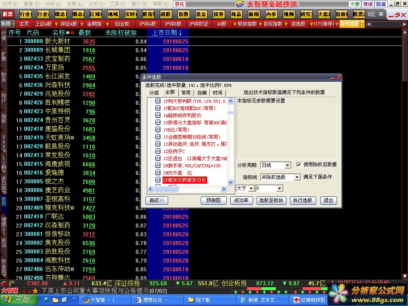Screen dimensions: 408x306
Task: Open the 视频 toolbar button
Action: point(288,14)
